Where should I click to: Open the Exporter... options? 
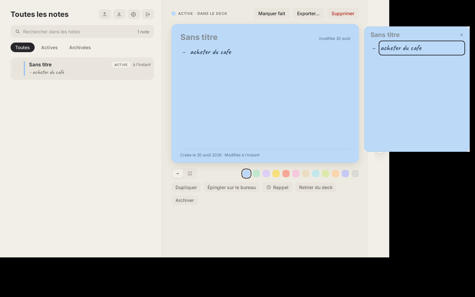click(308, 14)
